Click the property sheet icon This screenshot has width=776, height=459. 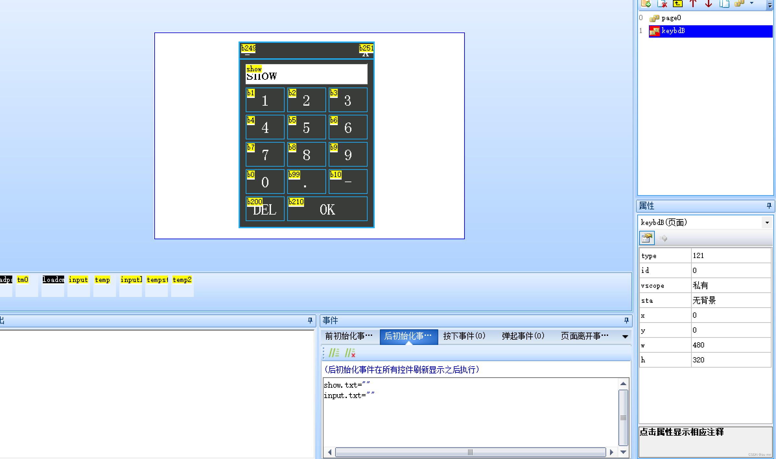click(647, 238)
